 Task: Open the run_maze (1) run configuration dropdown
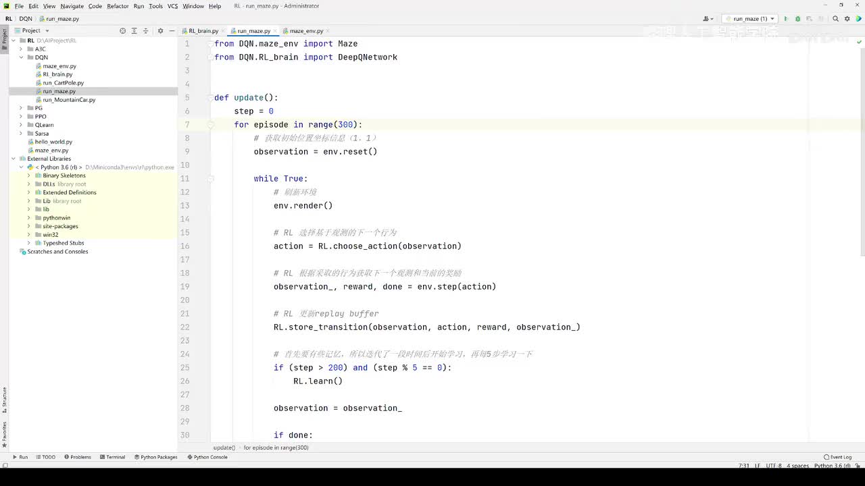tap(749, 19)
